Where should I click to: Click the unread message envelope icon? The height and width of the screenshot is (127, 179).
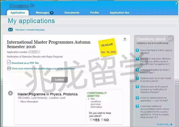10,30
